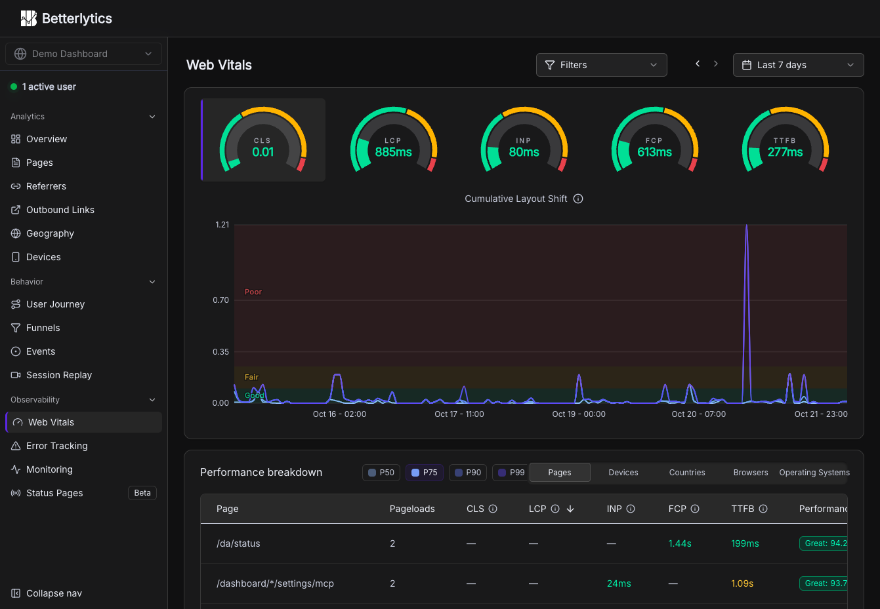Toggle the P99 percentile series
The height and width of the screenshot is (609, 880).
pos(511,473)
